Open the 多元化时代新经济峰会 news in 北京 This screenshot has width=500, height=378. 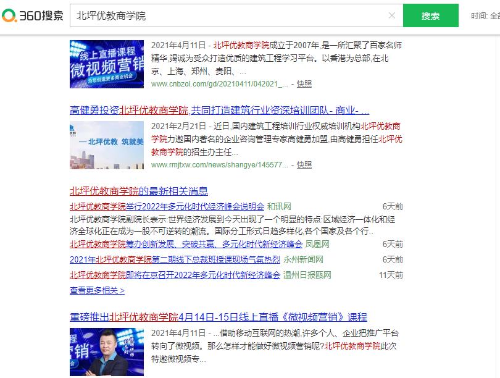178,275
